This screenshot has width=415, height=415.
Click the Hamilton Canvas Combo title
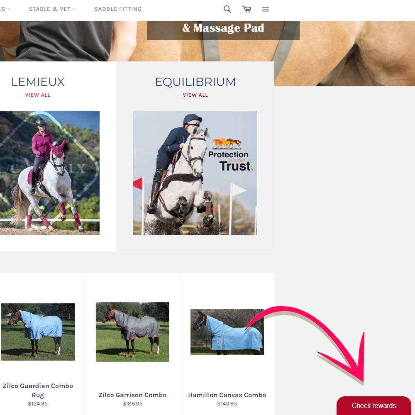pos(227,395)
